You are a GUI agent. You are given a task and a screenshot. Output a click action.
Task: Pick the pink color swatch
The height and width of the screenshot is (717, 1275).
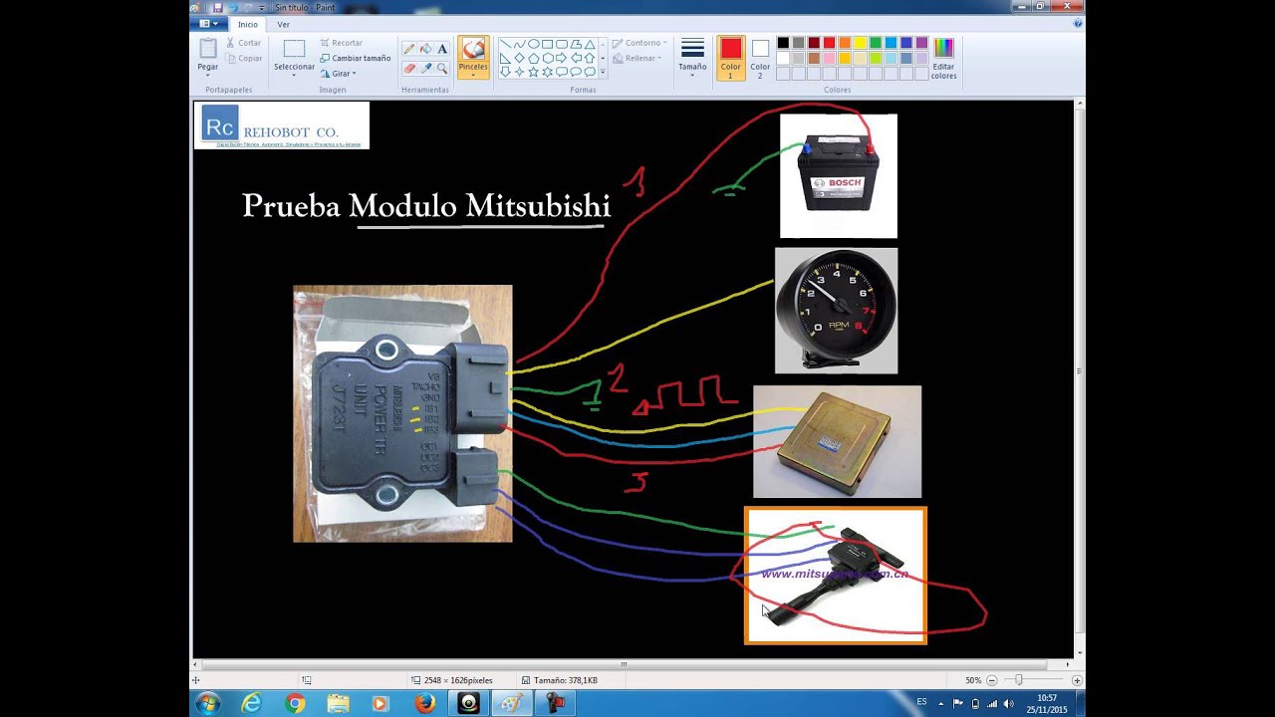point(829,58)
